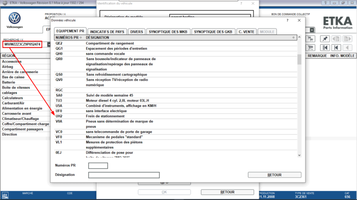
Task: Click the single-bar back arrow icon
Action: pyautogui.click(x=336, y=47)
